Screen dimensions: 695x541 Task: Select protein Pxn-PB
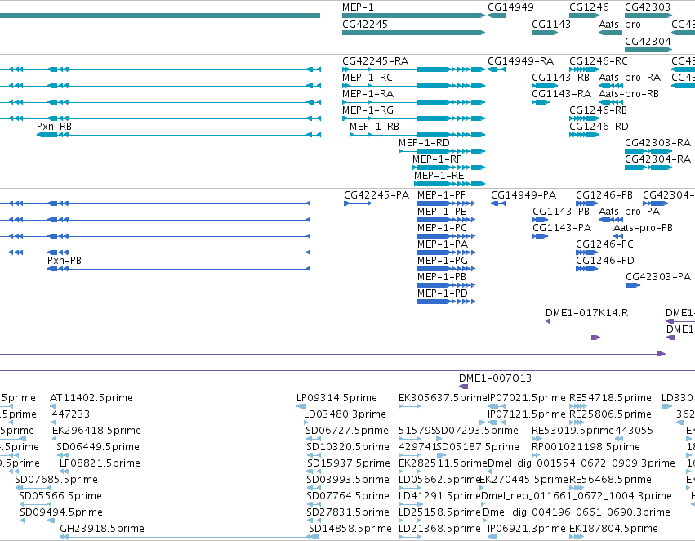(x=179, y=269)
